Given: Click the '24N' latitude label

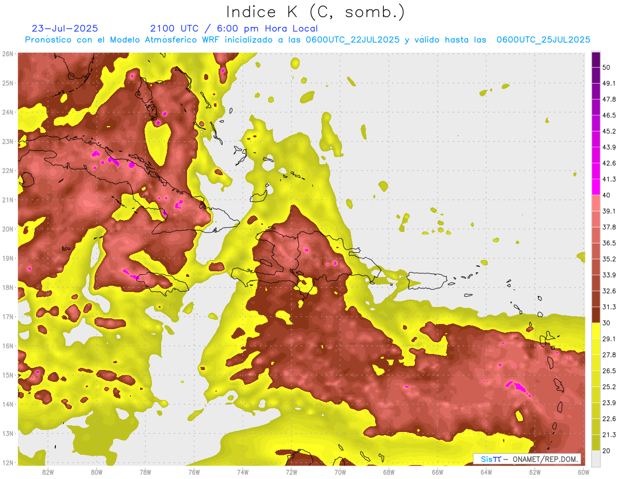Looking at the screenshot, I should 7,112.
